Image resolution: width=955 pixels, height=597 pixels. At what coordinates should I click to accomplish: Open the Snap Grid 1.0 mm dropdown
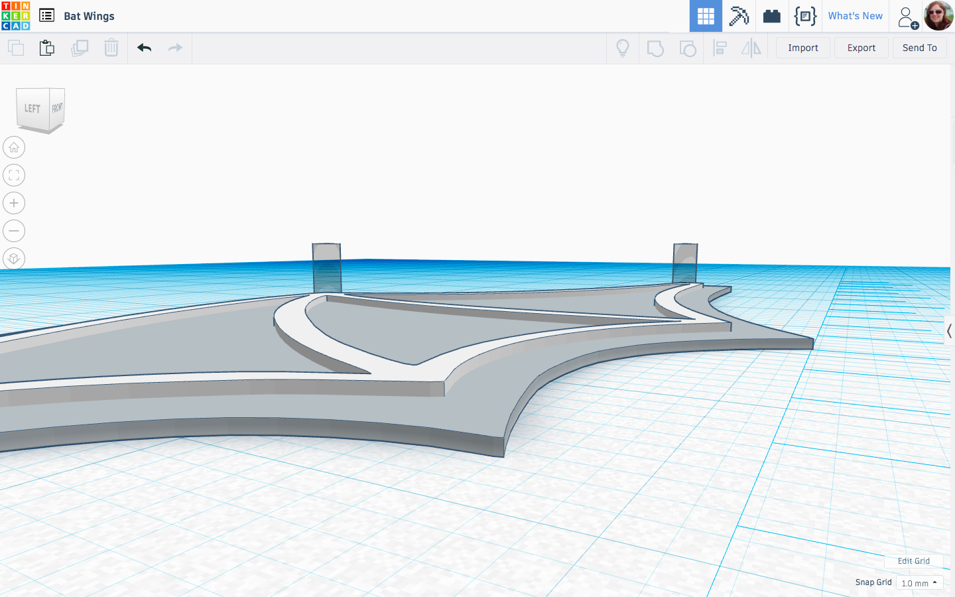point(919,583)
